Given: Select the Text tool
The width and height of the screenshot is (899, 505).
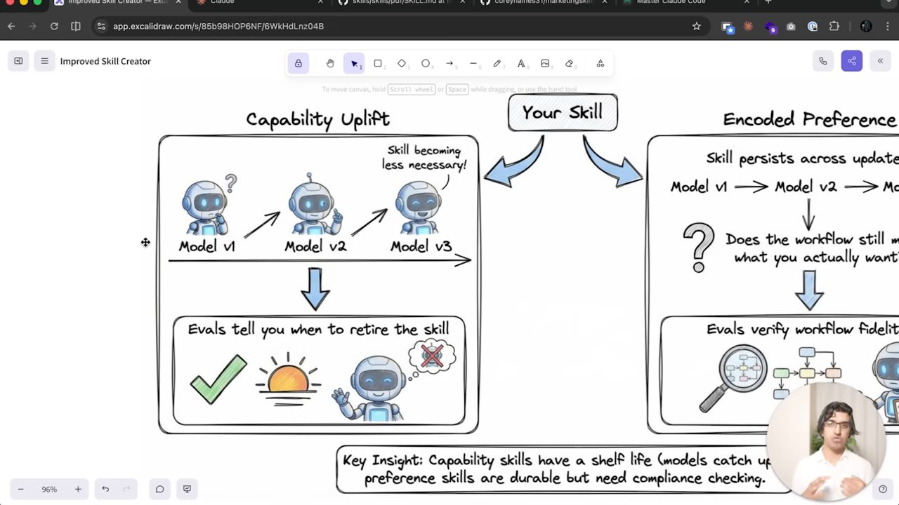Looking at the screenshot, I should point(521,63).
